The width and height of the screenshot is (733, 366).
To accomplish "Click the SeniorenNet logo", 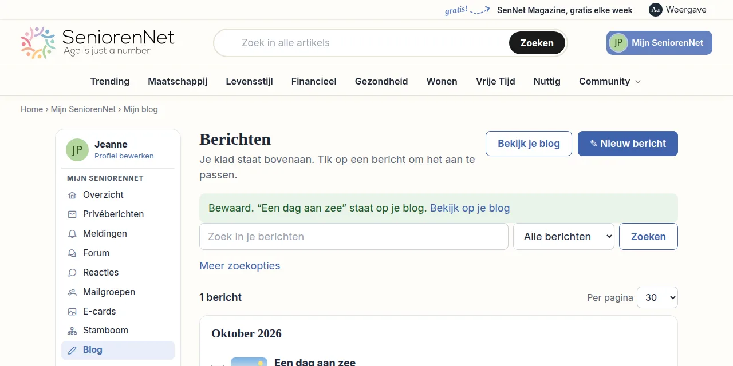I will pos(97,43).
